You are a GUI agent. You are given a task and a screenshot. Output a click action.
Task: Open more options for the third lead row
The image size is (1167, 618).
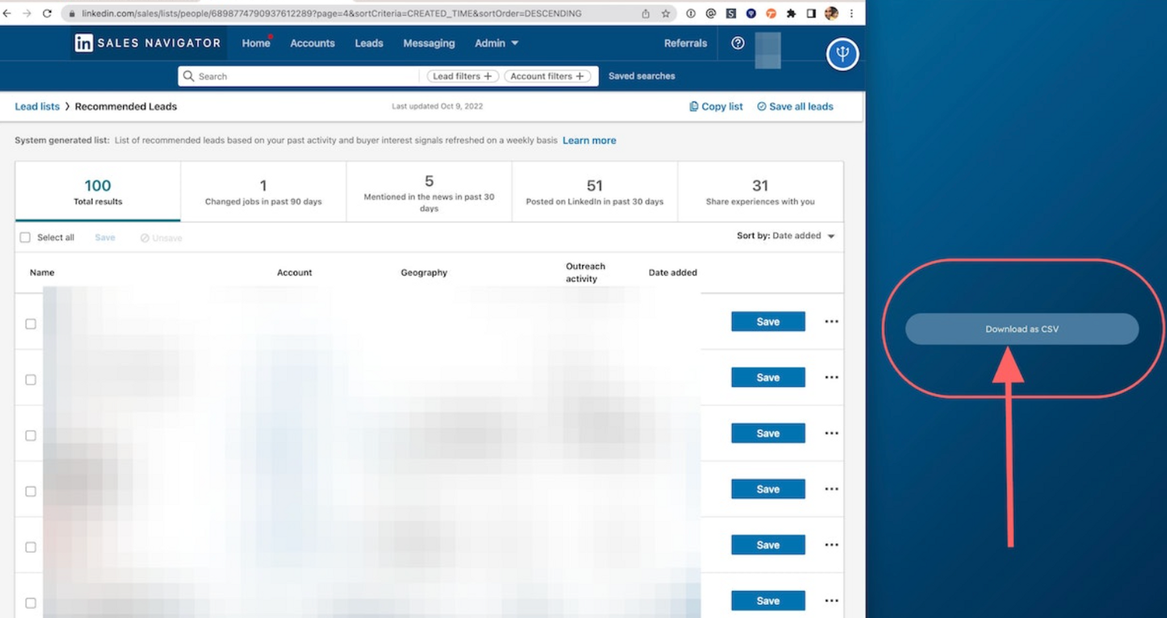(x=831, y=433)
